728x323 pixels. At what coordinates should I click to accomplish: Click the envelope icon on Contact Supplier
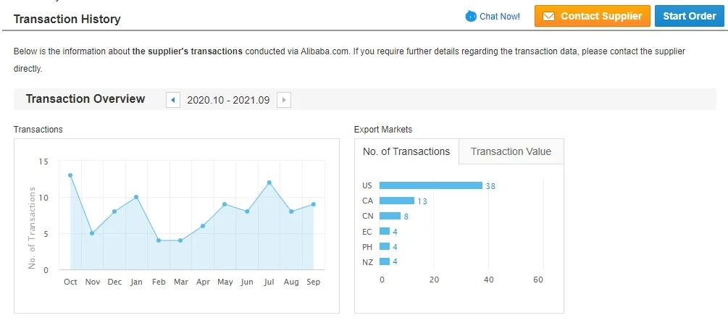click(x=548, y=16)
